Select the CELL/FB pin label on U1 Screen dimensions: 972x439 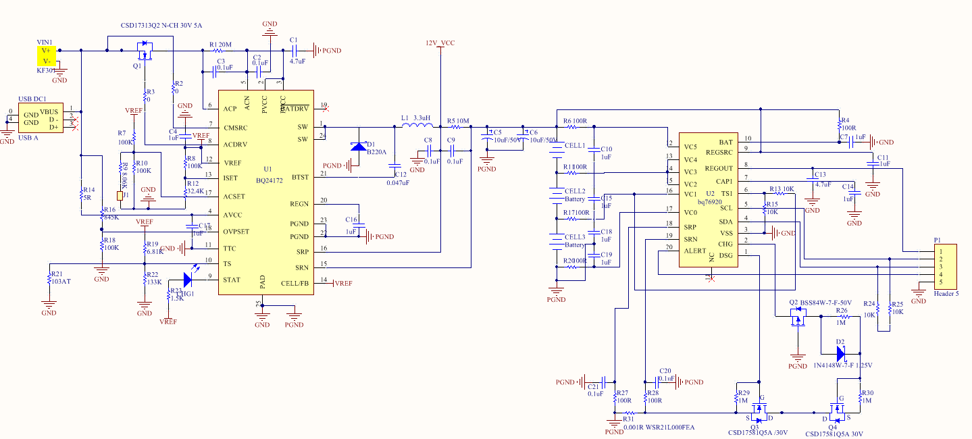(x=295, y=283)
